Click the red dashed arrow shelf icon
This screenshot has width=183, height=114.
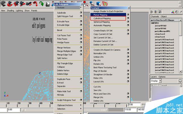35,4
